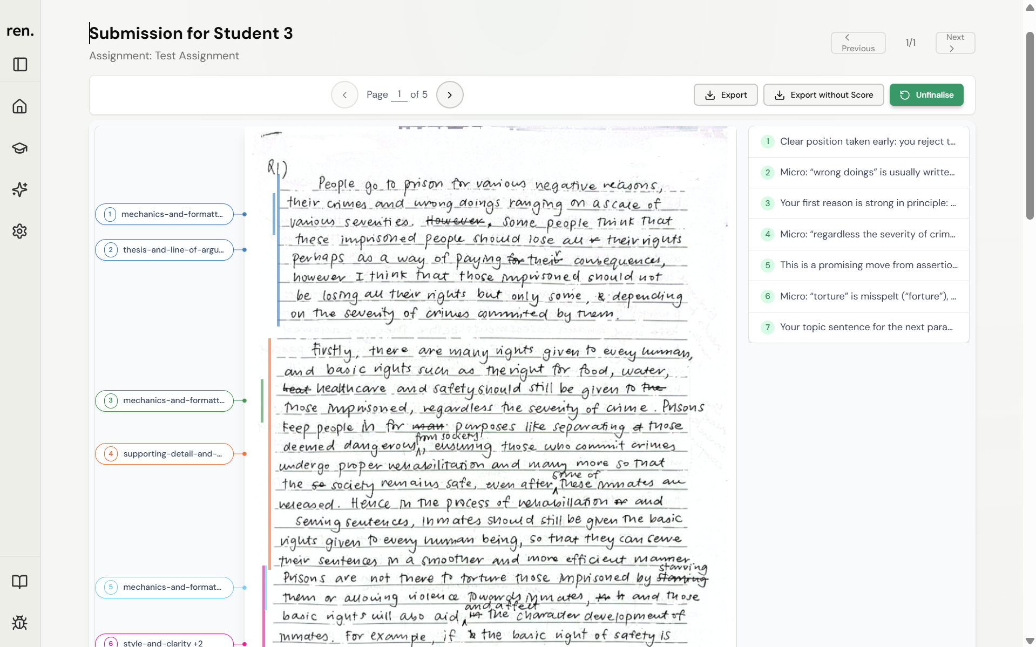Select annotation tag 4 supporting-detail-and-...
The height and width of the screenshot is (647, 1036).
pos(164,454)
